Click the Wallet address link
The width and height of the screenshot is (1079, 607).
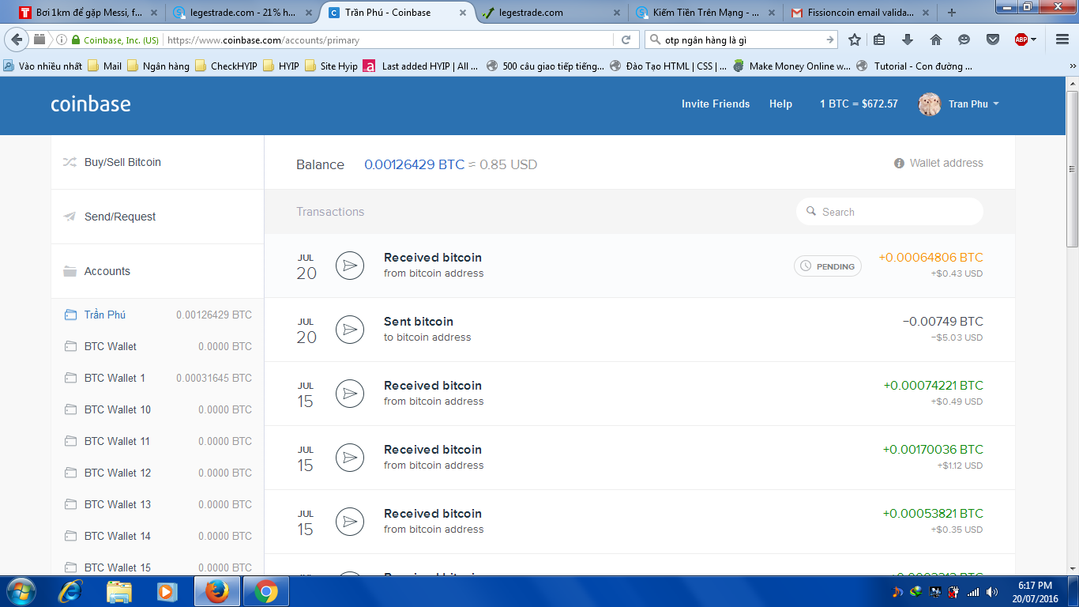pyautogui.click(x=946, y=164)
